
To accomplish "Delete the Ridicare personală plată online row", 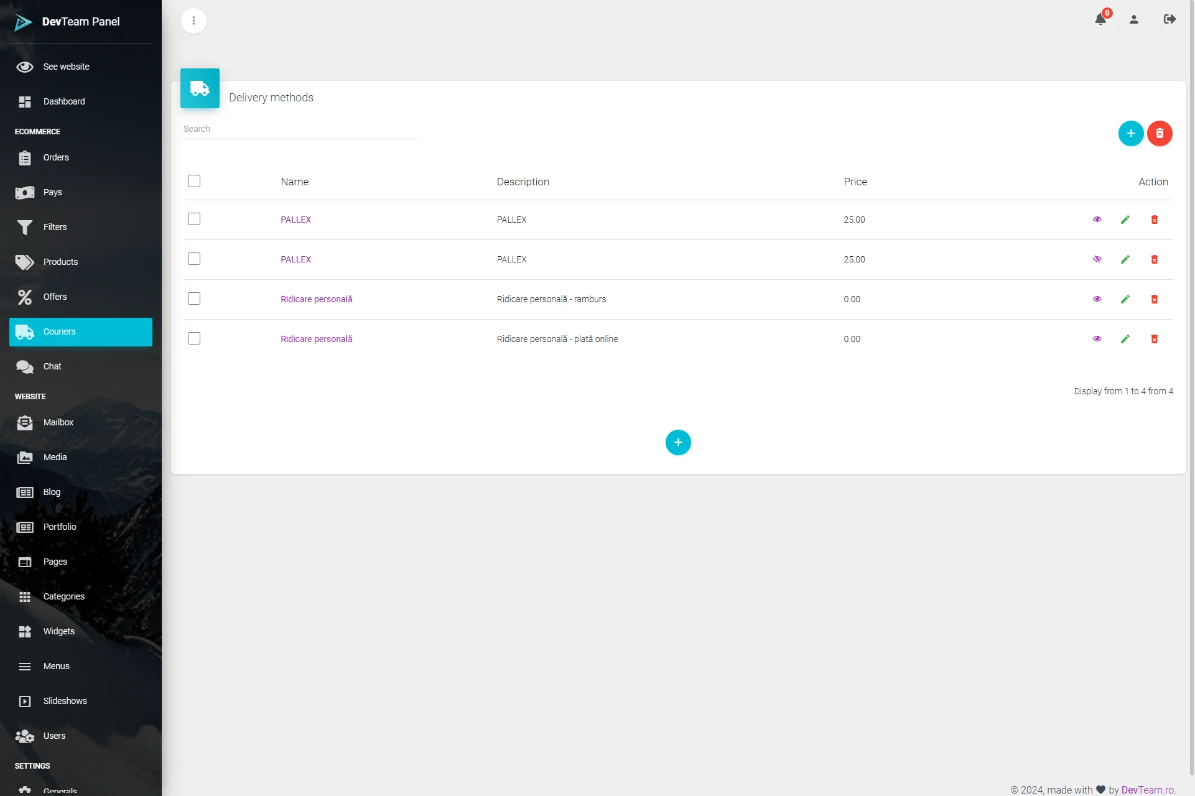I will tap(1154, 339).
